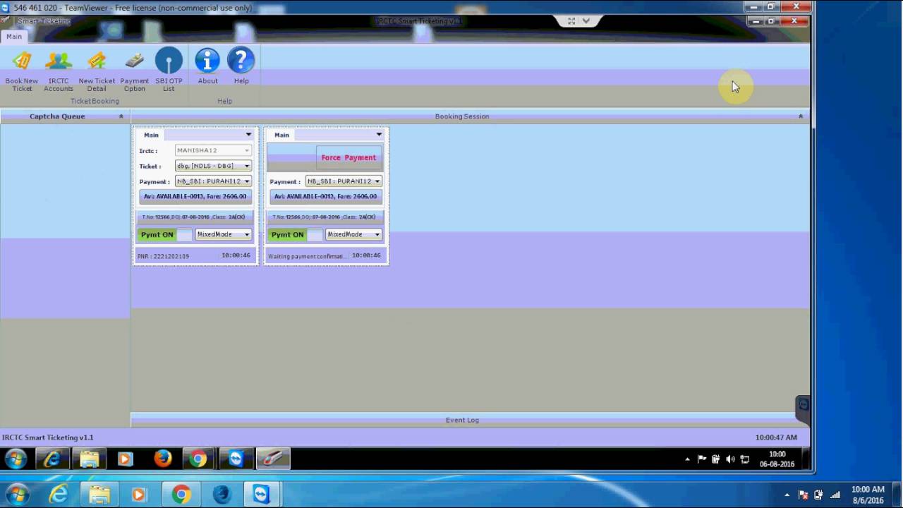The height and width of the screenshot is (508, 903).
Task: Click the Avl: AVAILABLE-0013 button under Force Payment
Action: [326, 196]
